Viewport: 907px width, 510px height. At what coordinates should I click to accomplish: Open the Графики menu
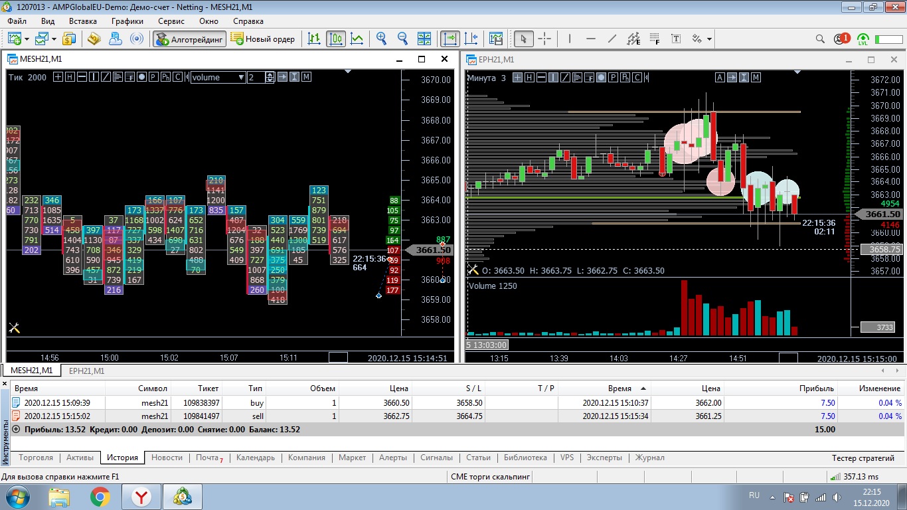pos(127,21)
